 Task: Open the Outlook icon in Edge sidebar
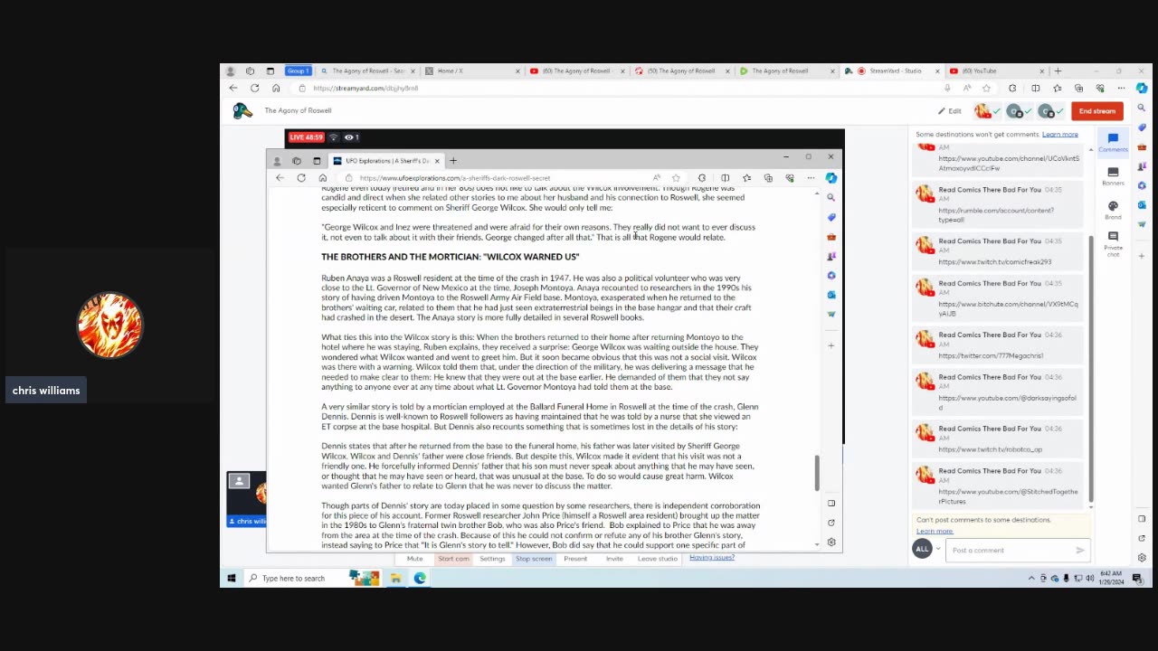1142,204
